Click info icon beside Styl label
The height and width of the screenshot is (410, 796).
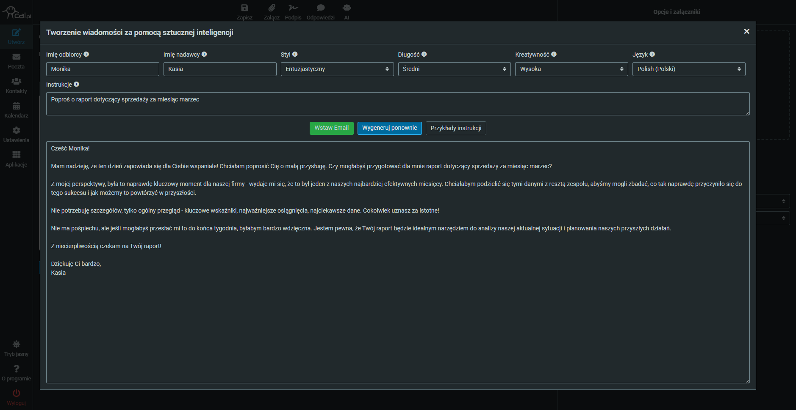coord(295,54)
